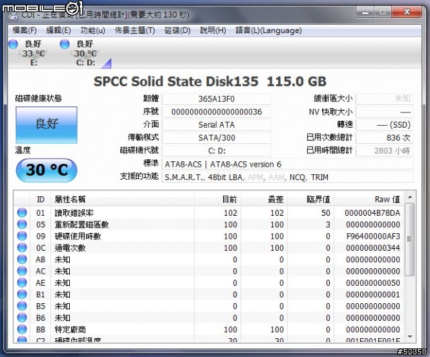Click the serial number field
The width and height of the screenshot is (430, 357).
click(x=216, y=112)
